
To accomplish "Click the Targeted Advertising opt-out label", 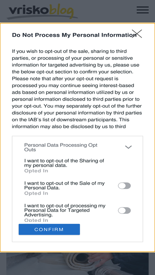I will tap(65, 210).
